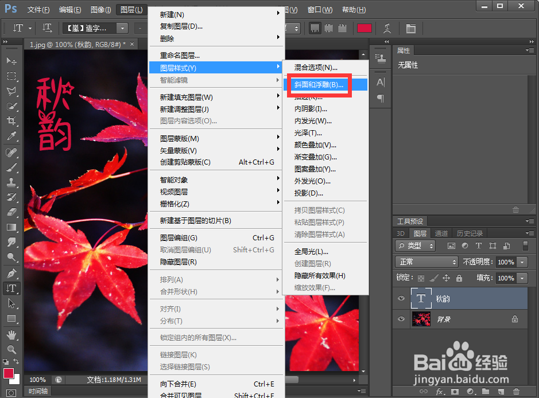Image resolution: width=539 pixels, height=398 pixels.
Task: Enable the position lock for the layer
Action: point(447,278)
